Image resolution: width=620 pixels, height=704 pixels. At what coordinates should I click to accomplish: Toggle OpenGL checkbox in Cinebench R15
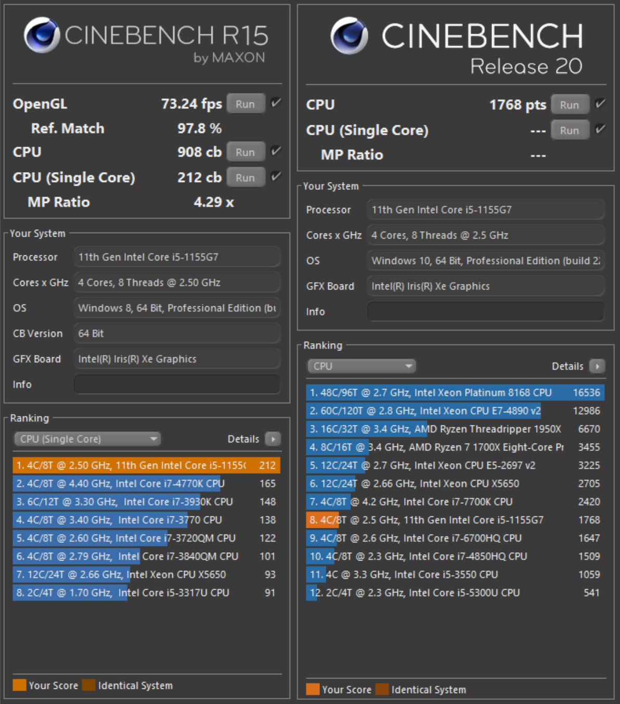tap(276, 103)
